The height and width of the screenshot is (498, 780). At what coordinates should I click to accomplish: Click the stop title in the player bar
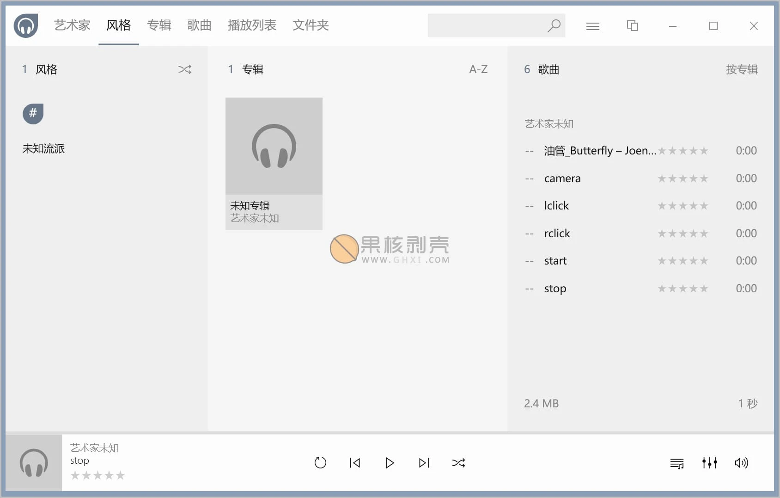coord(79,461)
